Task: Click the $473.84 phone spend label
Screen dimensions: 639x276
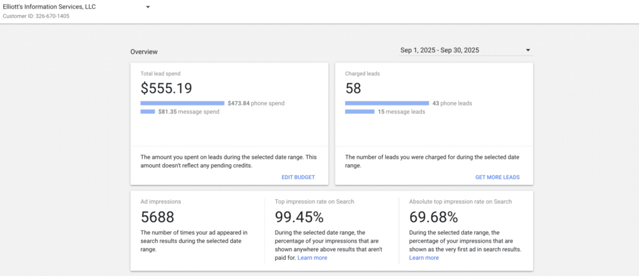Action: pos(256,104)
